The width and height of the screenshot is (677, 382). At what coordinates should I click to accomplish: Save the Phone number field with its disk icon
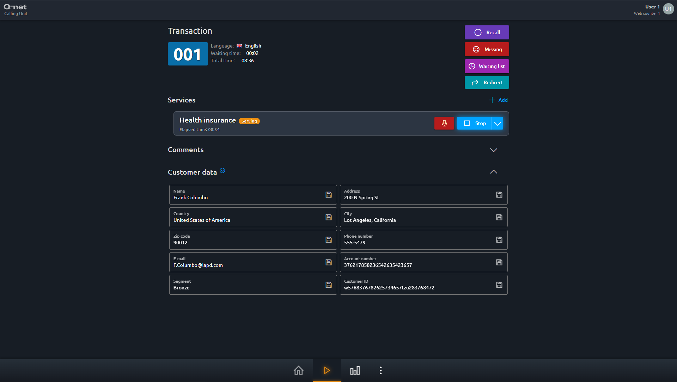click(499, 240)
